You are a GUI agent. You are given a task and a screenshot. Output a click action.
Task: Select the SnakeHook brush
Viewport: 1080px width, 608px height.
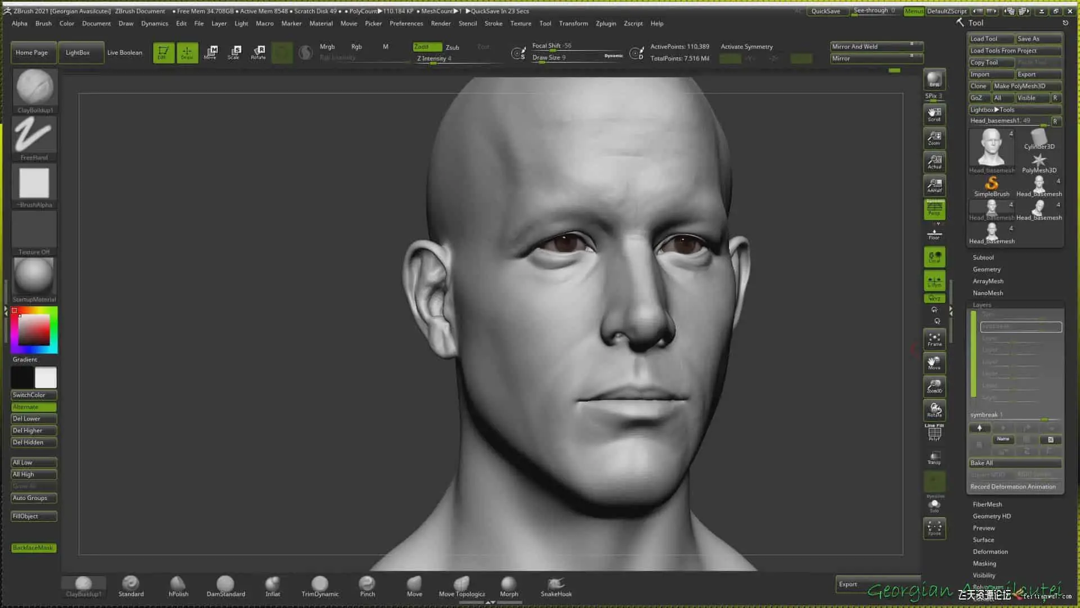tap(556, 585)
